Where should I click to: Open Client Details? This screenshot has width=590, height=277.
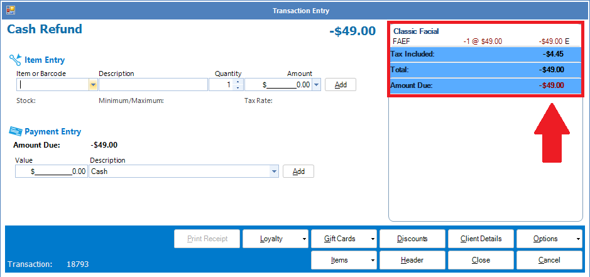click(x=481, y=239)
